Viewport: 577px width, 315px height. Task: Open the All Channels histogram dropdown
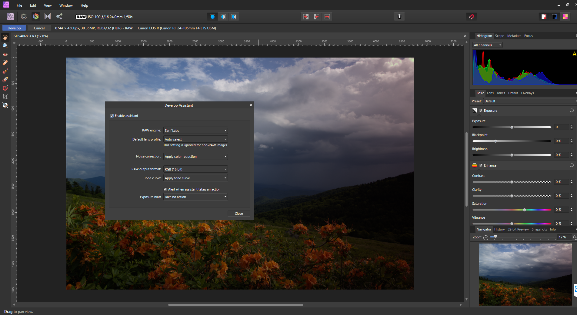pos(488,45)
